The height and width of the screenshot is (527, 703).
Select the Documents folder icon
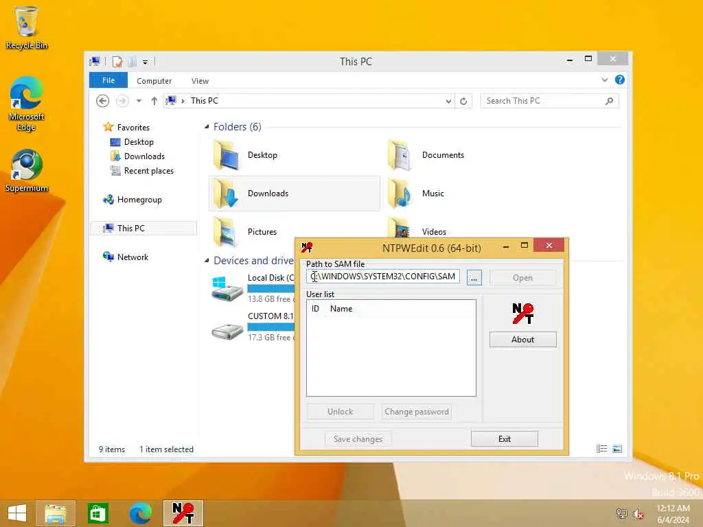click(x=400, y=155)
